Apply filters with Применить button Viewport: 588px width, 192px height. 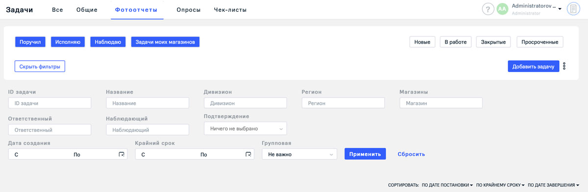[365, 154]
